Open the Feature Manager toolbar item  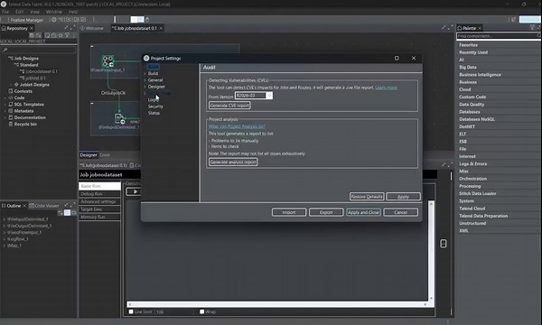(26, 20)
